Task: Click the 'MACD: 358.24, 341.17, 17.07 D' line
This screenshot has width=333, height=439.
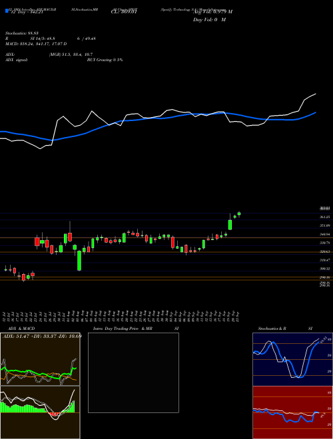Action: pyautogui.click(x=36, y=44)
